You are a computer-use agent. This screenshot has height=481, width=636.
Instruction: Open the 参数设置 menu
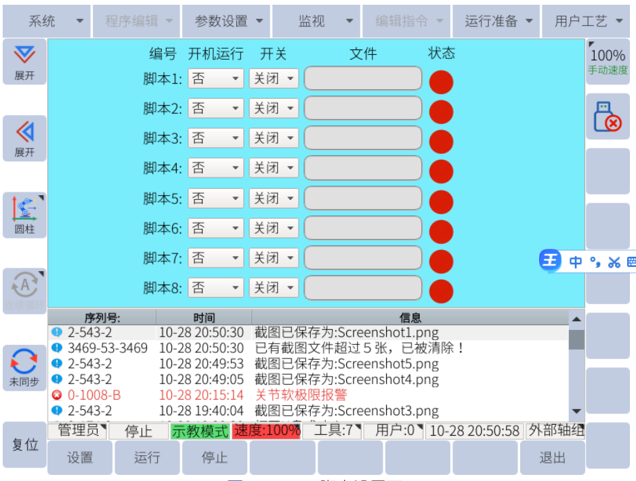click(229, 21)
